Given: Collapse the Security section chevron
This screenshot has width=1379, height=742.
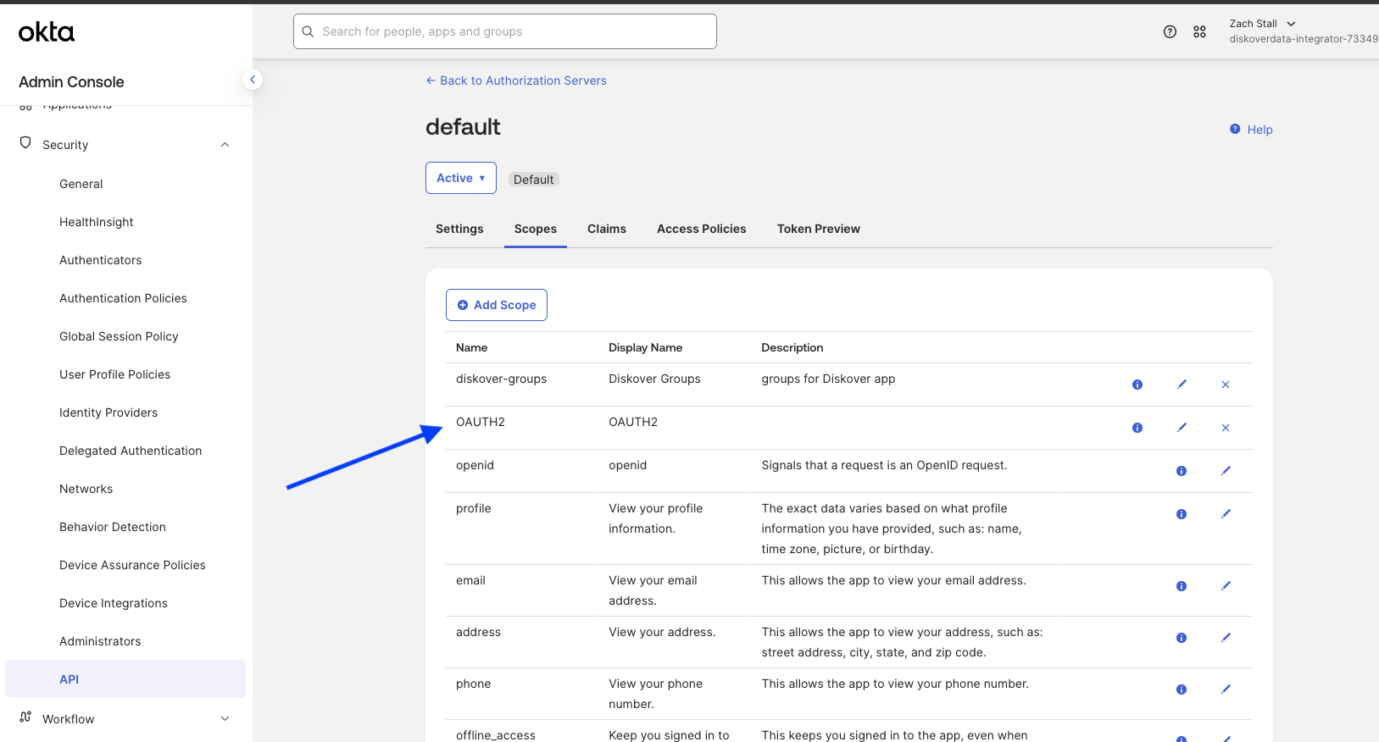Looking at the screenshot, I should (225, 145).
